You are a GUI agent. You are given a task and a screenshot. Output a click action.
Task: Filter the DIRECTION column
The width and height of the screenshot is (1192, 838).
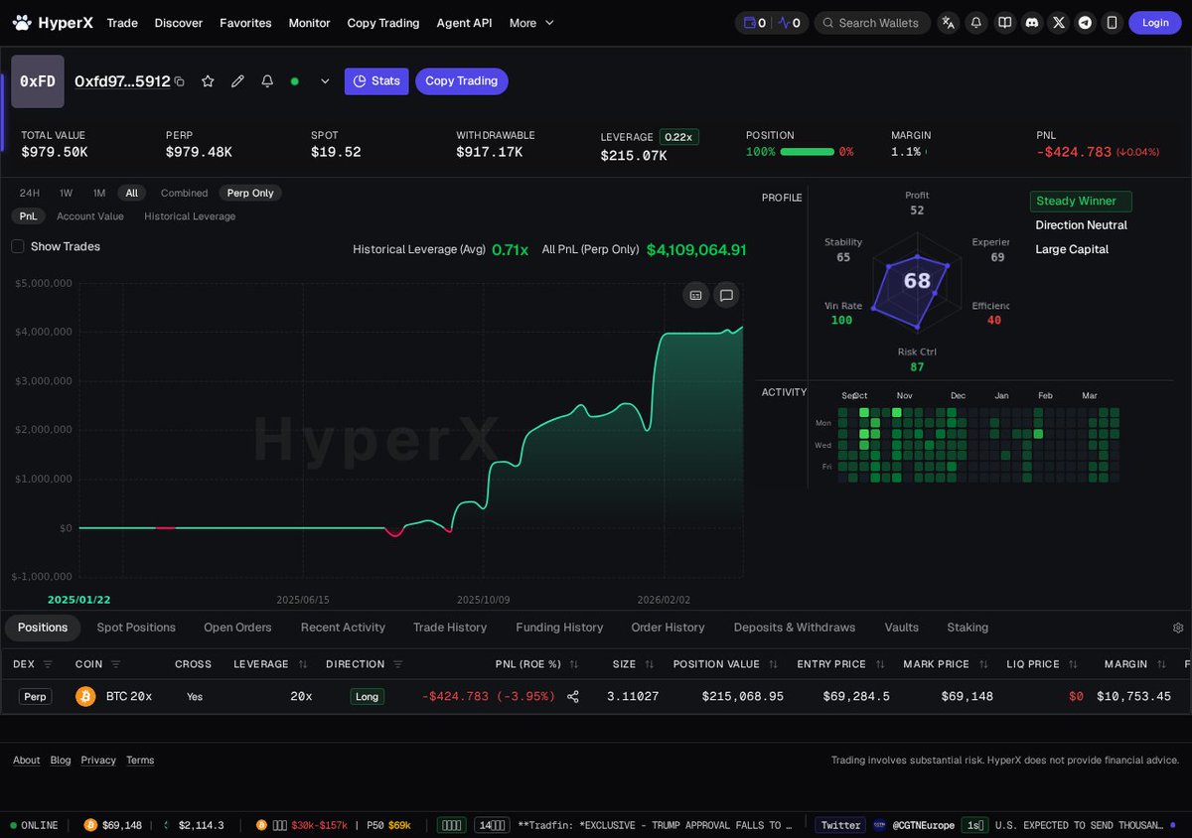point(398,664)
